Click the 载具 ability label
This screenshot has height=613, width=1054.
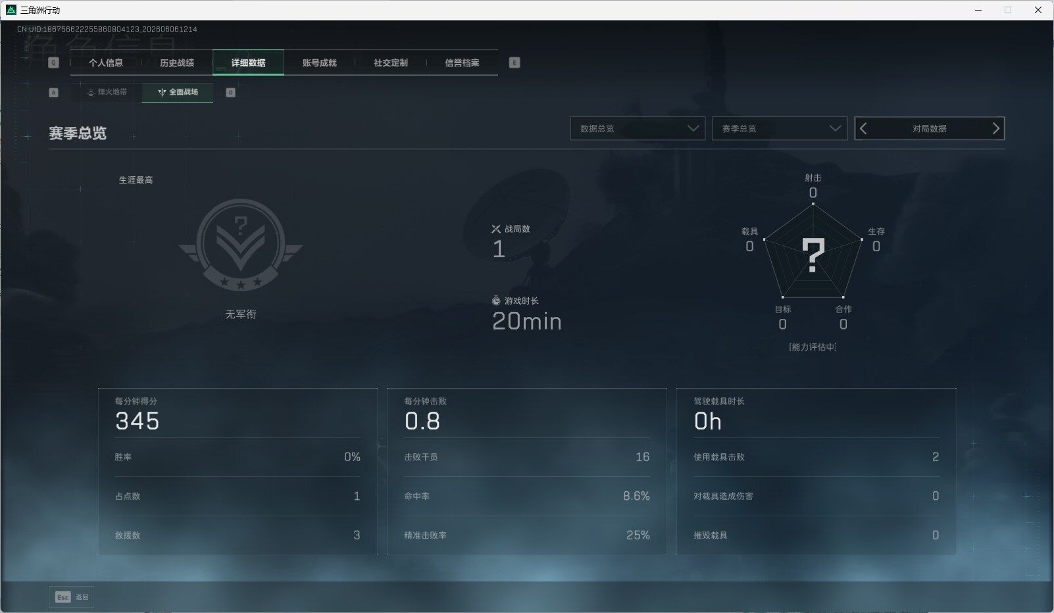click(x=749, y=232)
